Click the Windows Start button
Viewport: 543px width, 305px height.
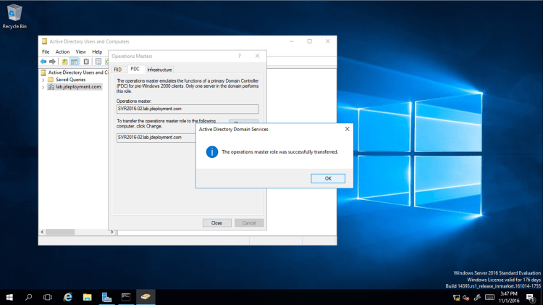coord(9,297)
